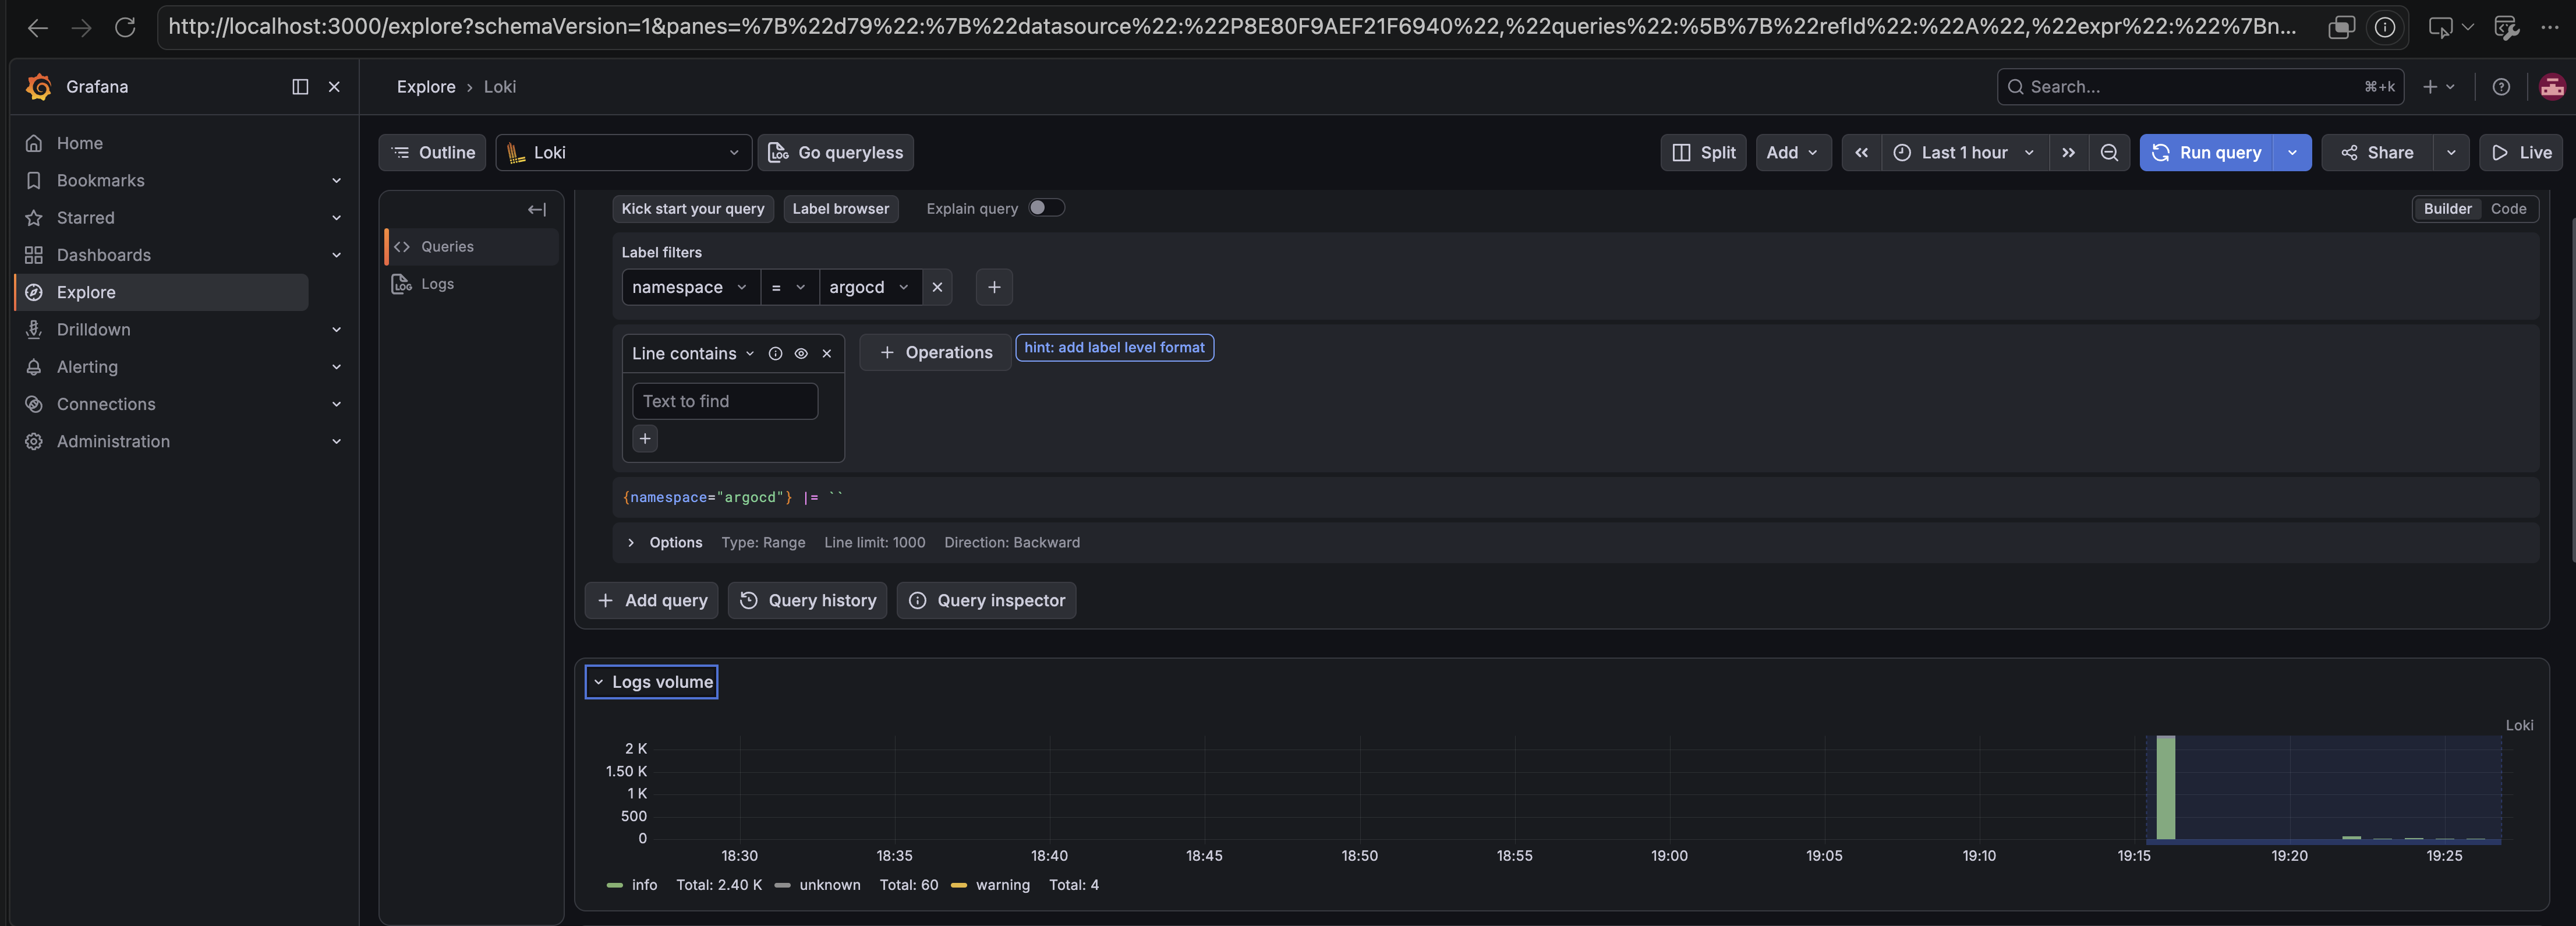Shift time range backwards
This screenshot has height=926, width=2576.
[1861, 152]
